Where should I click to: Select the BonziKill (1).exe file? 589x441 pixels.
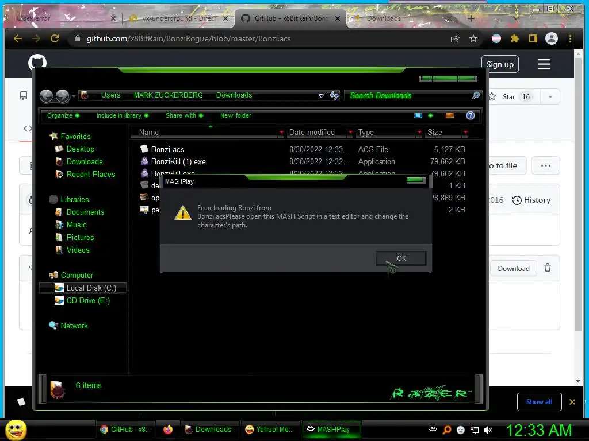tap(178, 161)
